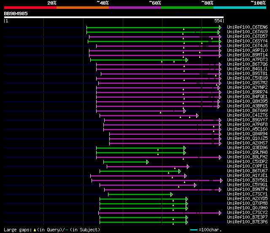Click the UniRef100_B6T6A9 hit label
The width and height of the screenshot is (270, 233).
[247, 111]
